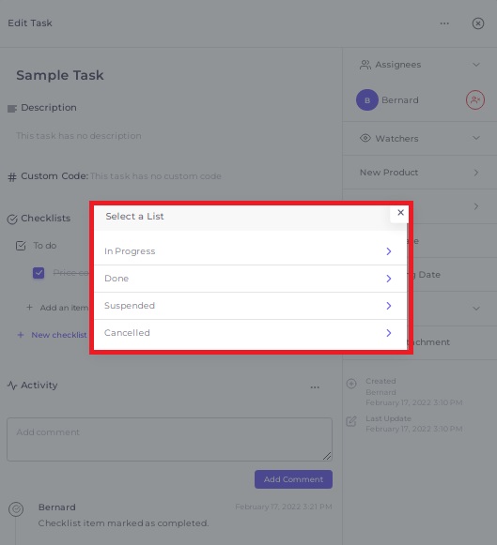The height and width of the screenshot is (545, 497).
Task: Close the Edit Task panel
Action: tap(478, 23)
